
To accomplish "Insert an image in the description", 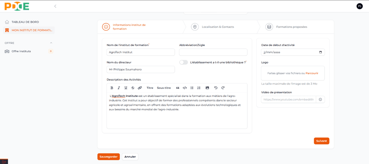I will [208, 88].
